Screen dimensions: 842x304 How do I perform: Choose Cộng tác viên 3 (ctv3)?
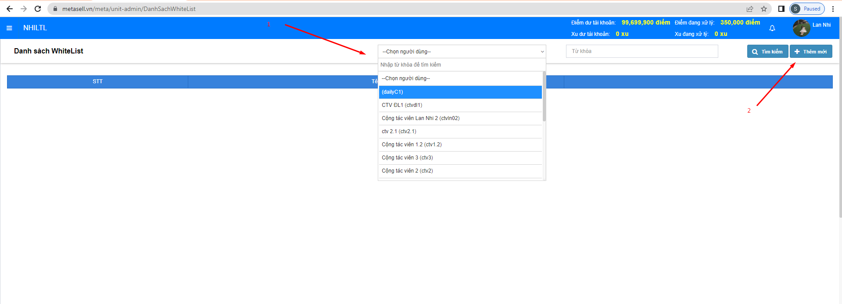coord(460,158)
